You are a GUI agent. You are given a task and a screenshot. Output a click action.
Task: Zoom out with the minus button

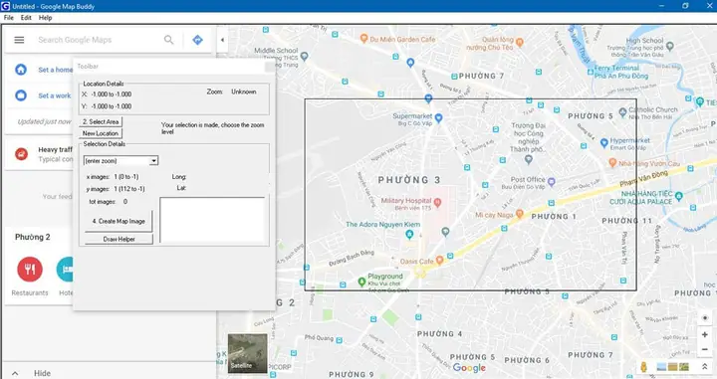pyautogui.click(x=705, y=350)
